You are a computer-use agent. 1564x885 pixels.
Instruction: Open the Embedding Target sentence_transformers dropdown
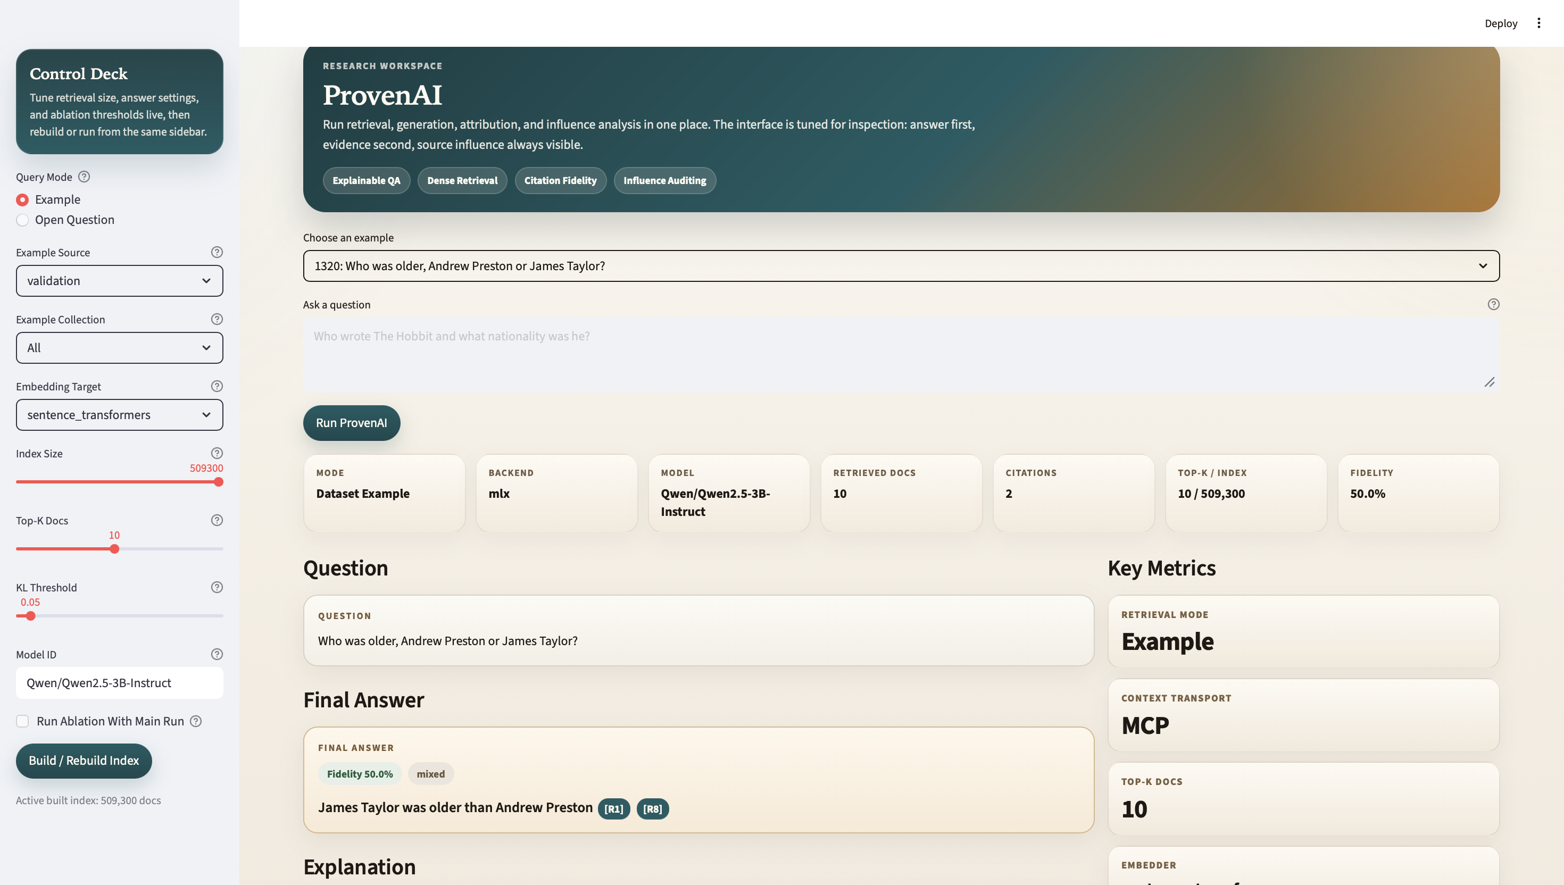120,415
